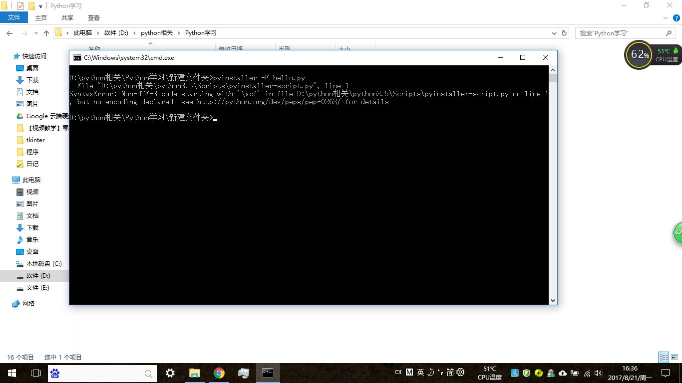Screen dimensions: 682x383
Task: Open Task View on the taskbar
Action: [35, 373]
